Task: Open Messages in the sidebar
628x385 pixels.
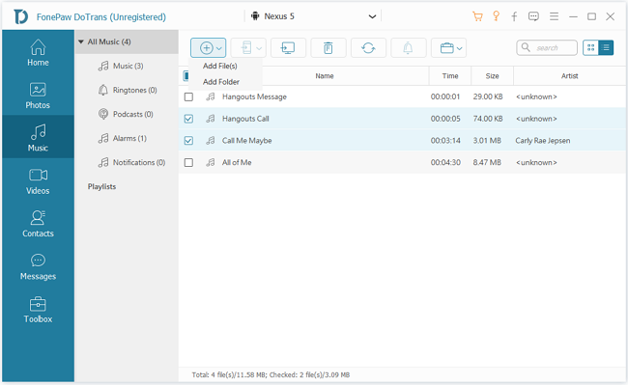Action: coord(38,266)
